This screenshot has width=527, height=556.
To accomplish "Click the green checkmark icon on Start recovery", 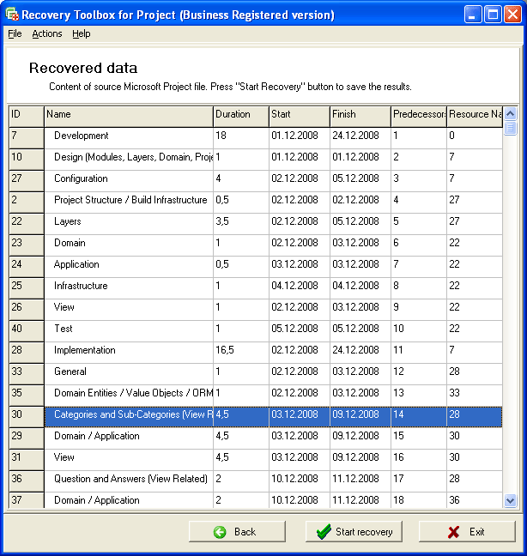I will click(323, 532).
